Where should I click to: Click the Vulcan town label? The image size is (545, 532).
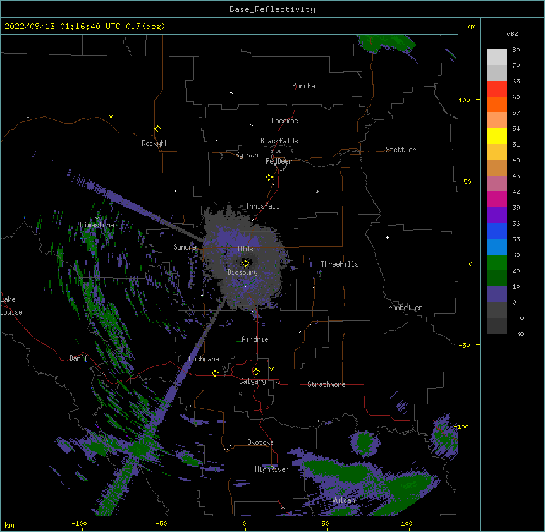pos(343,500)
